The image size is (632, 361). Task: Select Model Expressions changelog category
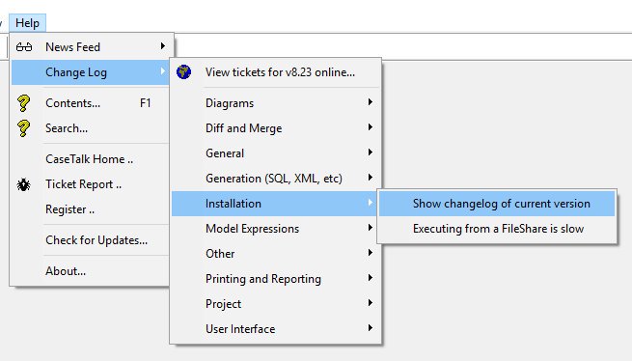[276, 229]
